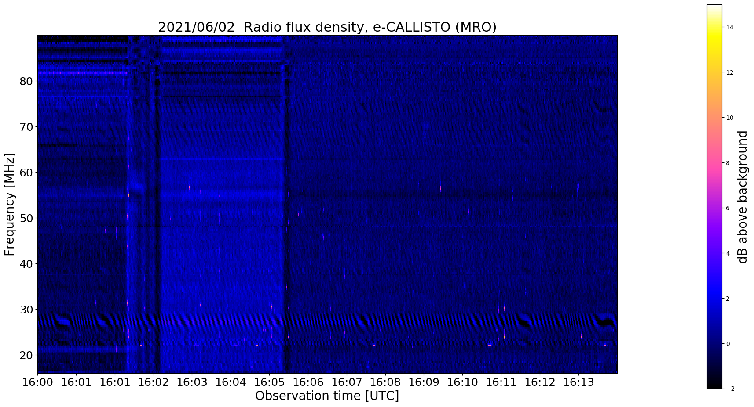
Task: Click the 16:00 time tick label
Action: 37,382
